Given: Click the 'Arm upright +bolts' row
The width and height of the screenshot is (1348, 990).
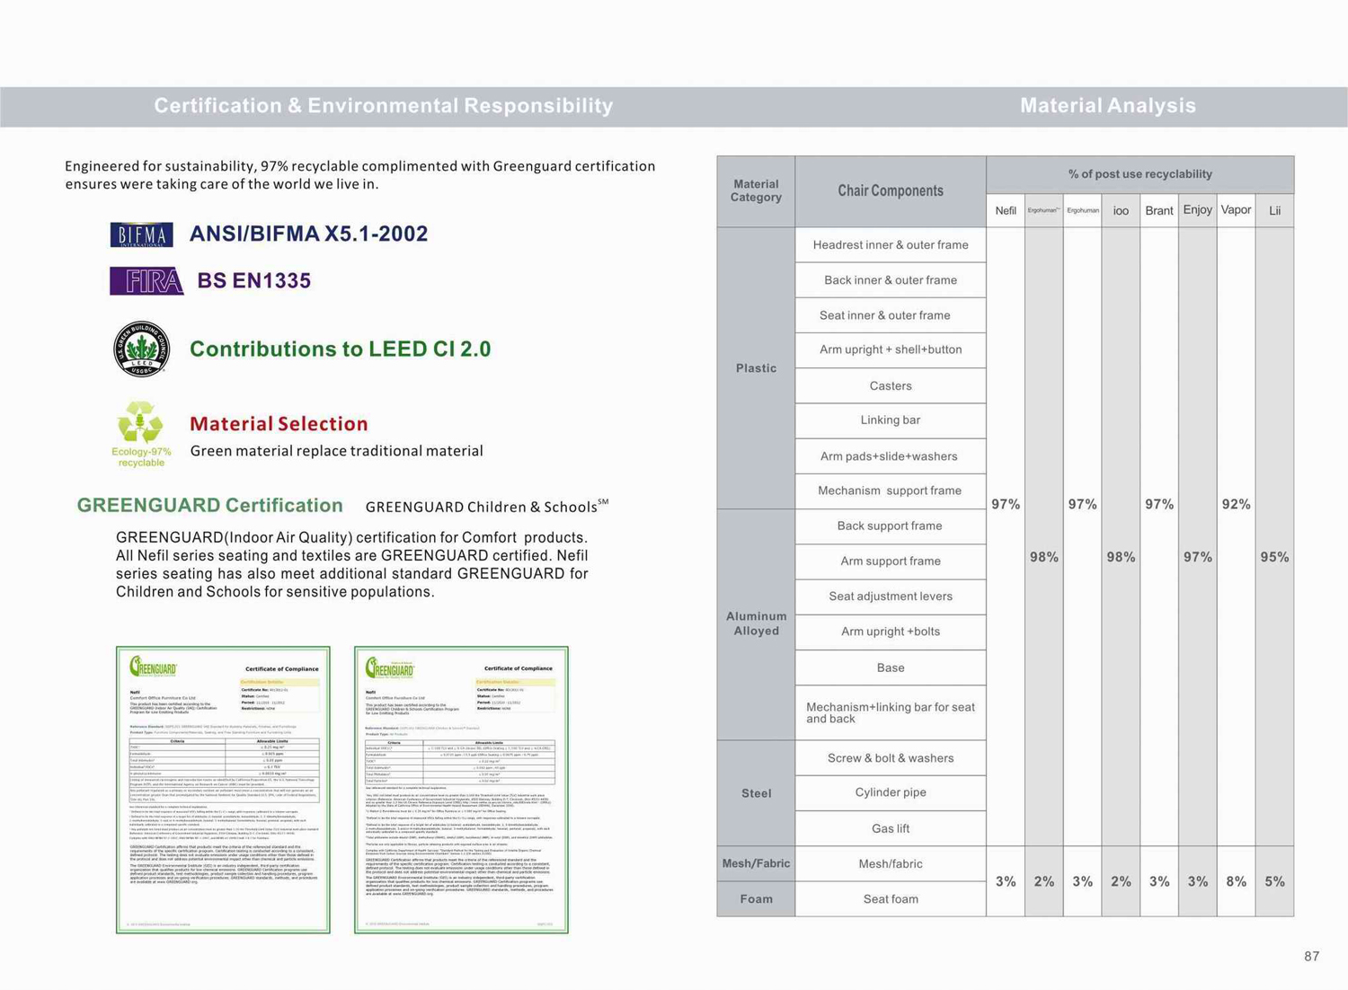Looking at the screenshot, I should tap(891, 632).
